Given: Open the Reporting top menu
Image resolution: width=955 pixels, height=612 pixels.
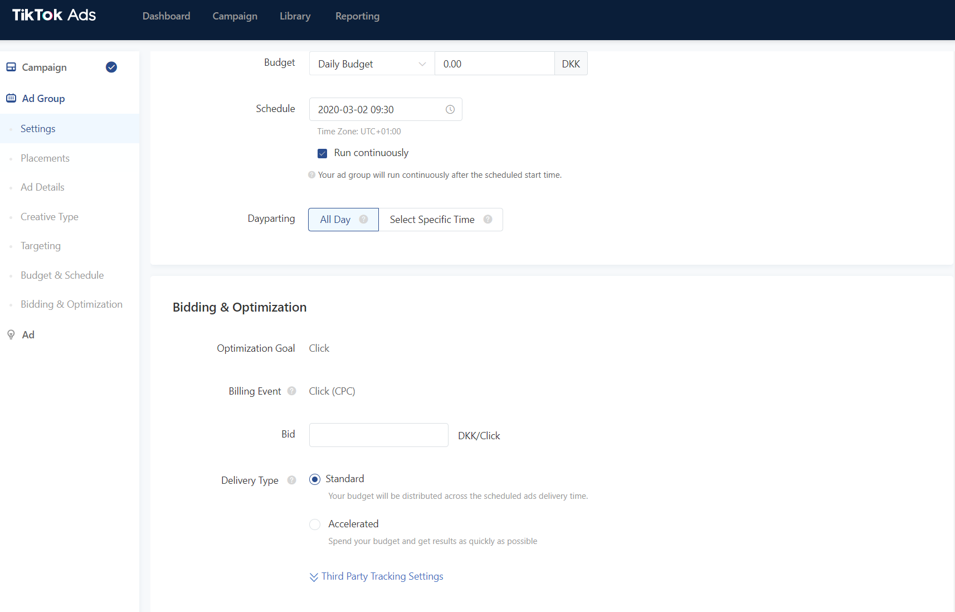Looking at the screenshot, I should click(358, 16).
